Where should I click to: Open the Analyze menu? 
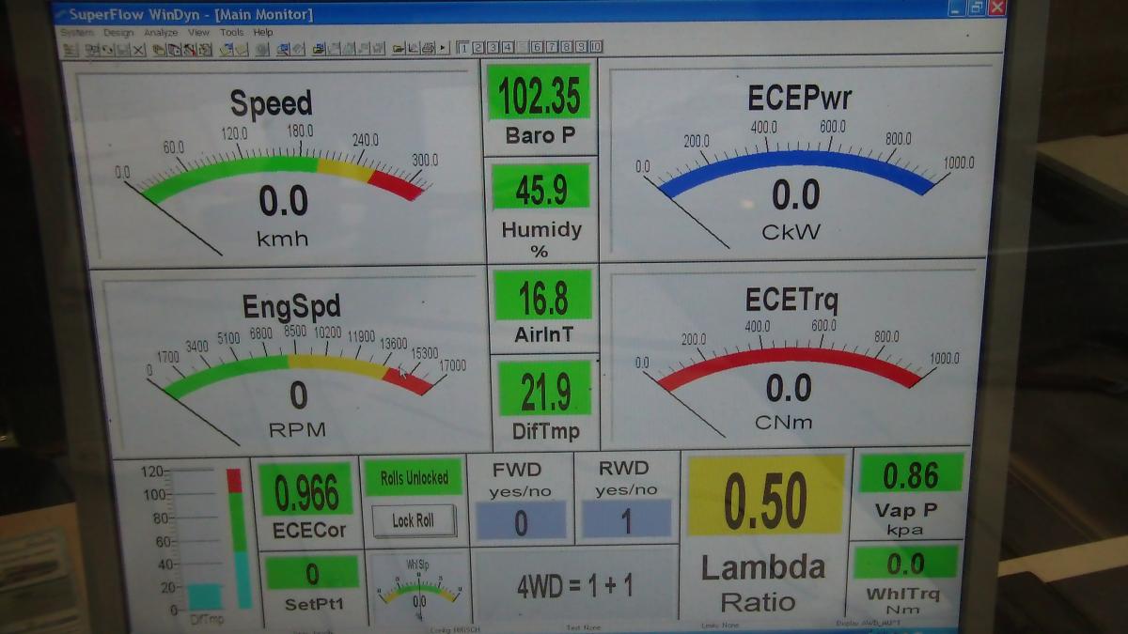coord(161,33)
